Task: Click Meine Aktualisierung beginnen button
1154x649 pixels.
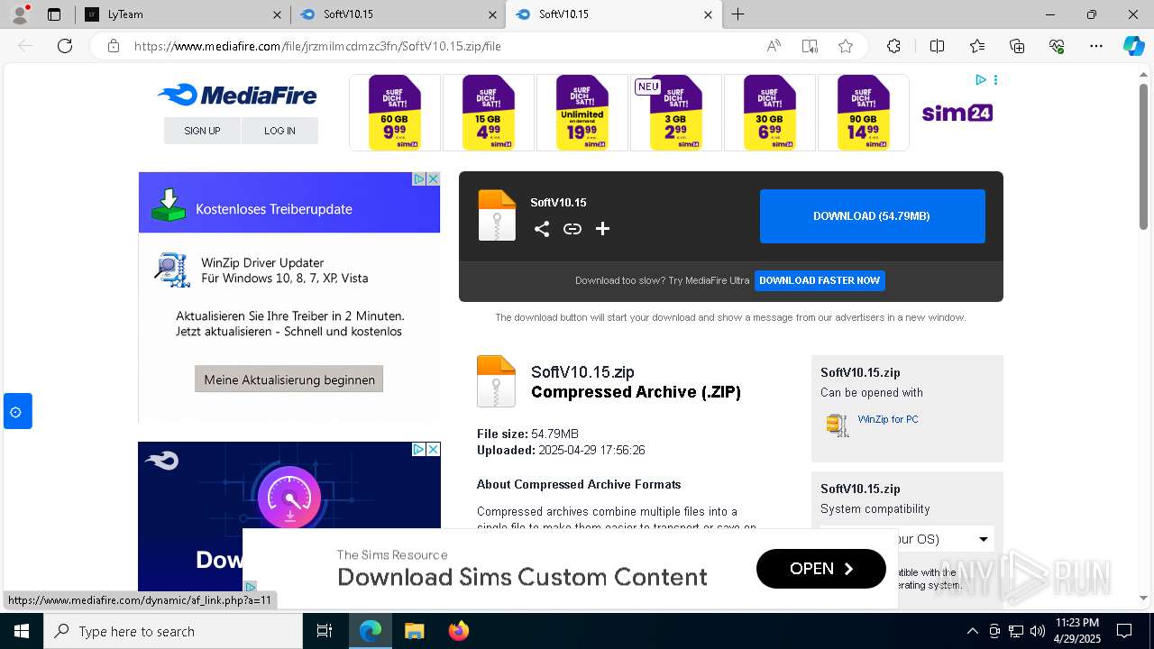Action: (289, 379)
